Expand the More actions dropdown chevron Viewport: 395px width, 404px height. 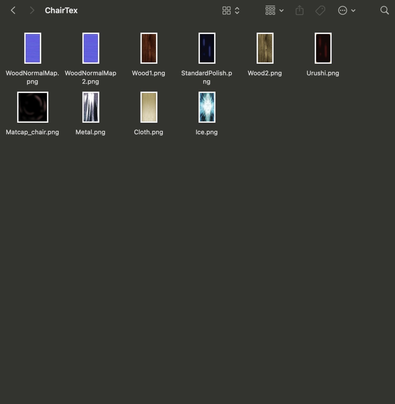click(x=353, y=11)
